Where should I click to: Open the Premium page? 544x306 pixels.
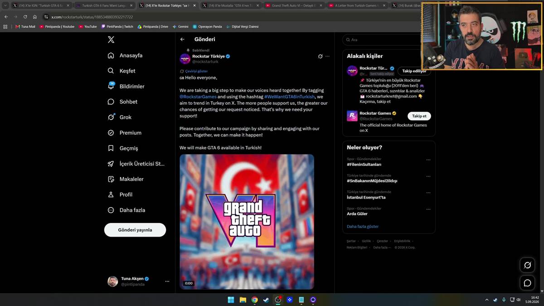pos(125,132)
